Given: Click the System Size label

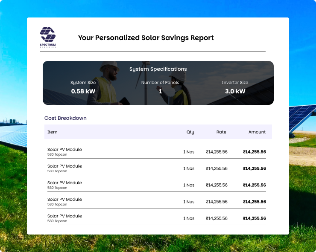Looking at the screenshot, I should tap(83, 83).
